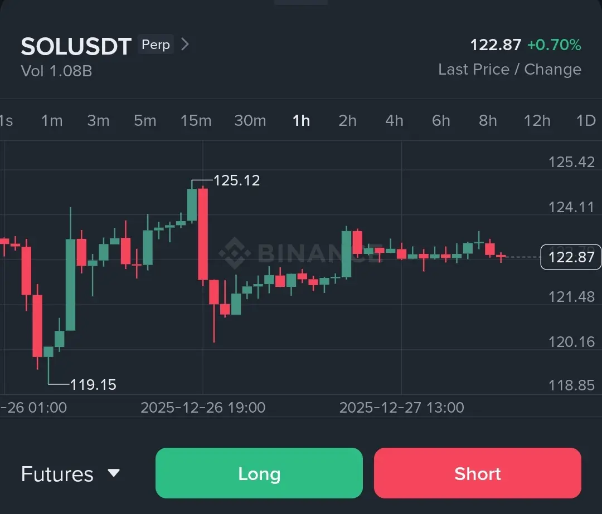Open the Futures trading type selector
This screenshot has height=514, width=602.
71,474
